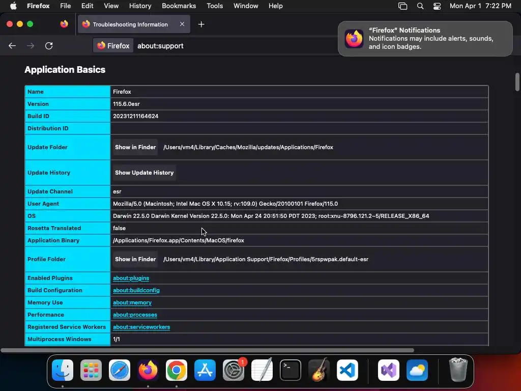This screenshot has height=391, width=521.
Task: Click the Firefox Notifications banner
Action: click(x=425, y=39)
